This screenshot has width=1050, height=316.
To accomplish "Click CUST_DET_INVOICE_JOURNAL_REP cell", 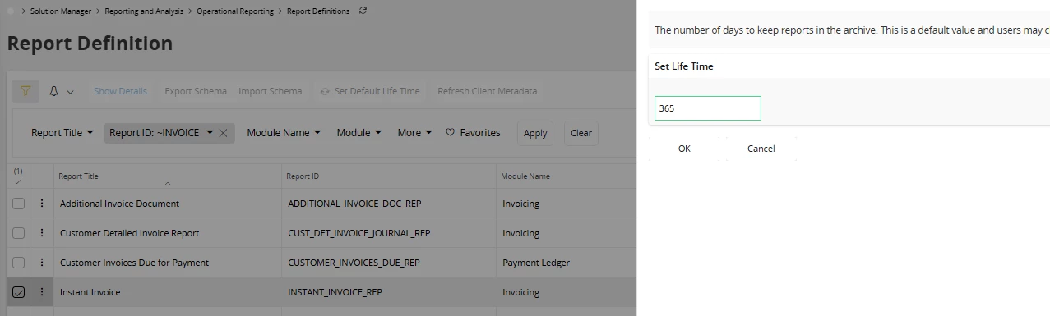I will (x=388, y=233).
